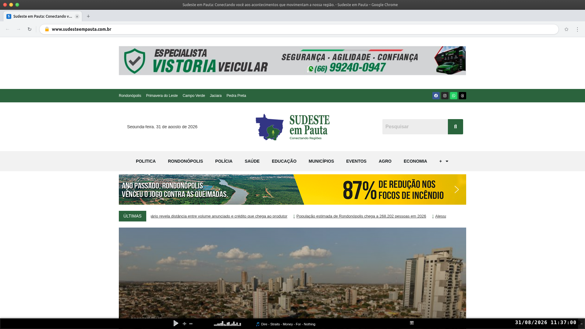Bookmark this page with the star icon
The image size is (585, 329).
pos(566,29)
